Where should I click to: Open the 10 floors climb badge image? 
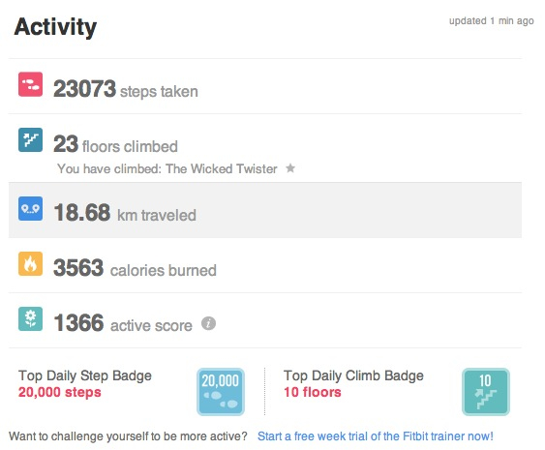(486, 392)
